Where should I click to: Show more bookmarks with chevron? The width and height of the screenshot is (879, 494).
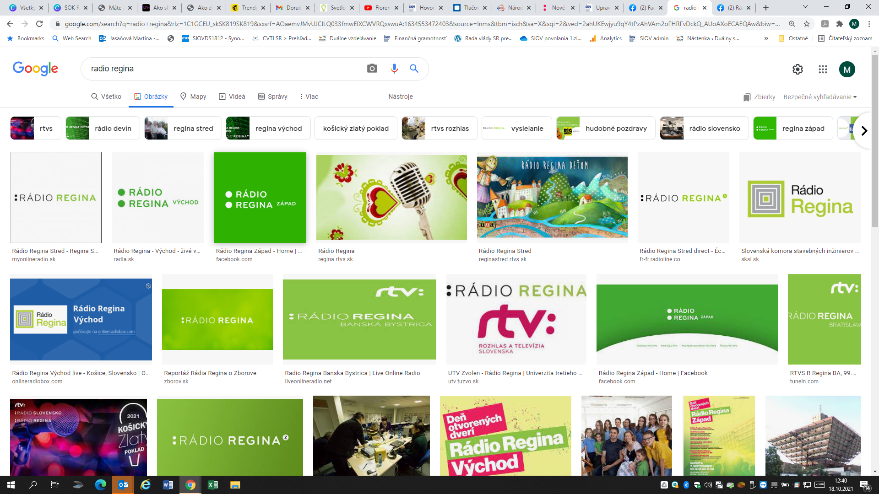point(766,38)
